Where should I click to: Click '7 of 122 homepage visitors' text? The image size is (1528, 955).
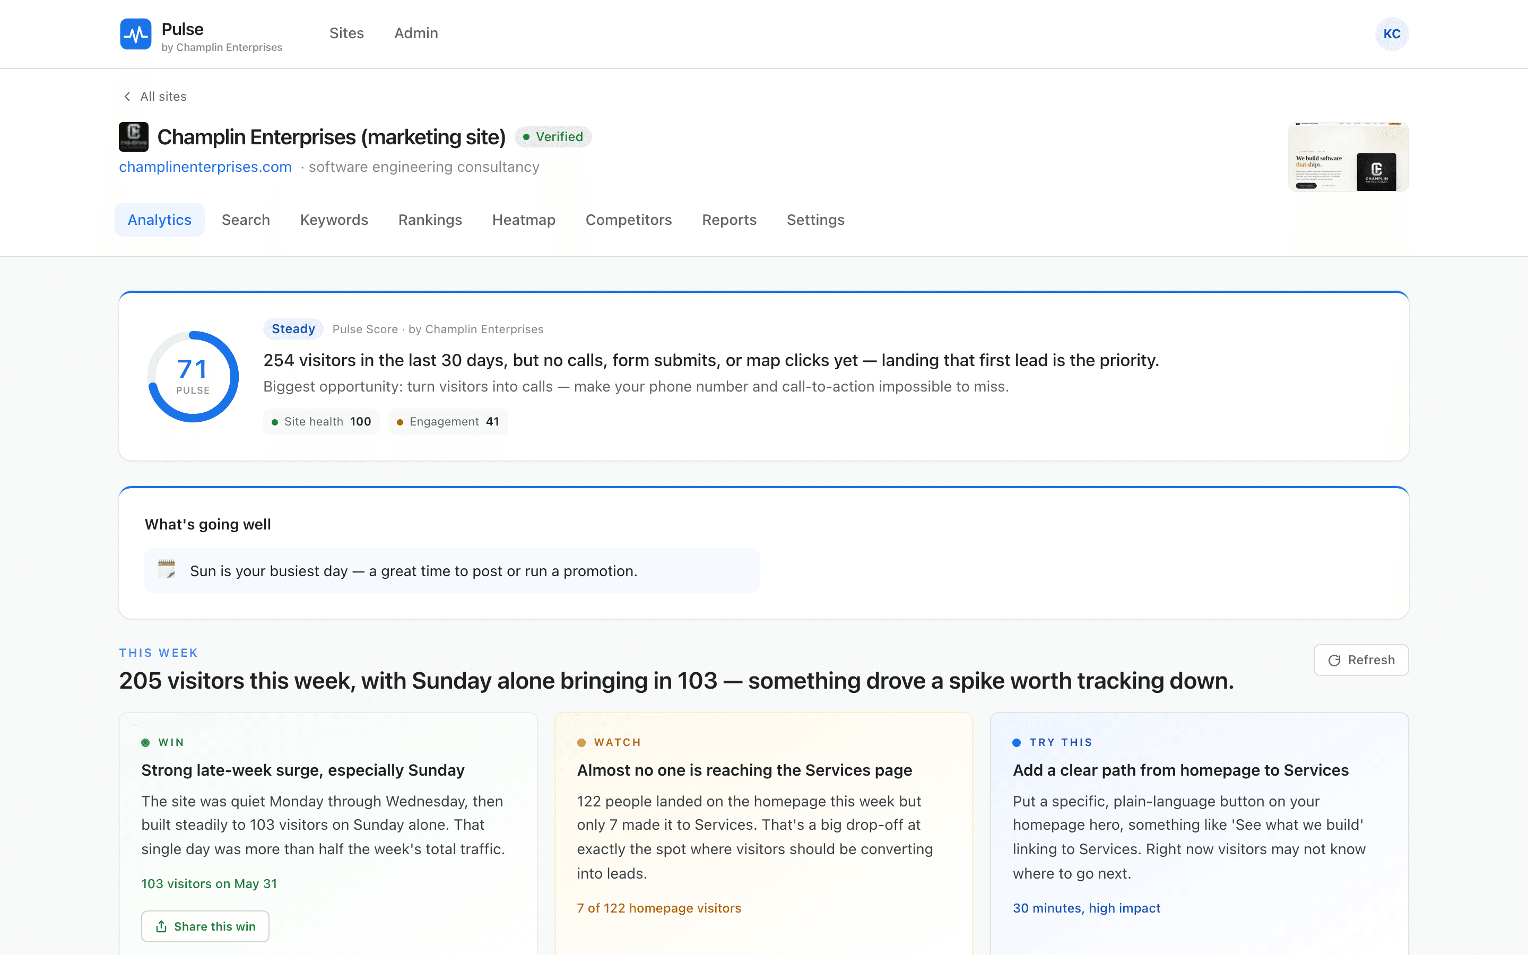click(658, 908)
